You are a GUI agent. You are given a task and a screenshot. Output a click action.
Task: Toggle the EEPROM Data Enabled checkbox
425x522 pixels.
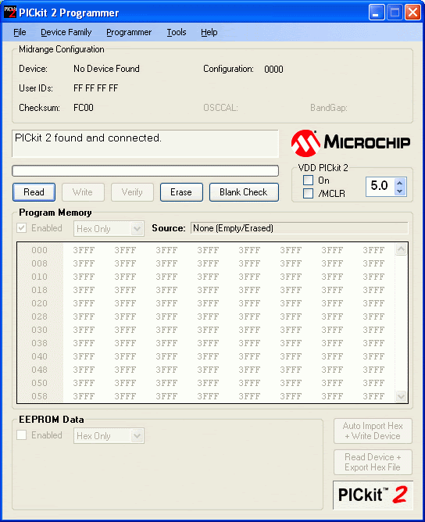22,434
